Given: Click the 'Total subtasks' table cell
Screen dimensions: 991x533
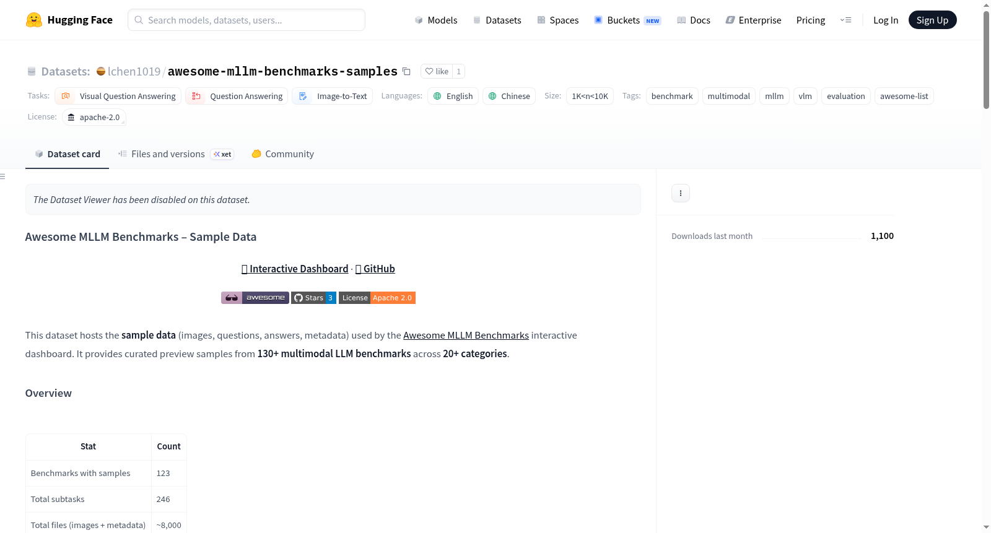Looking at the screenshot, I should click(x=89, y=499).
